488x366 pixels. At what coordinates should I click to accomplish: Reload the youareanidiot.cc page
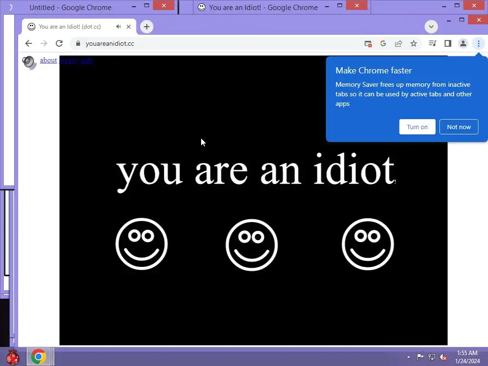click(59, 43)
